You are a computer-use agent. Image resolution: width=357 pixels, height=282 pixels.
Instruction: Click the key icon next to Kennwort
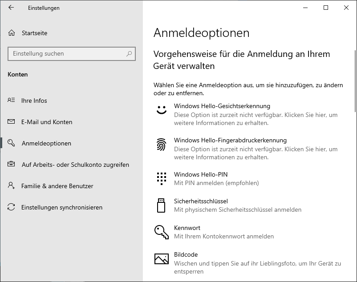162,232
